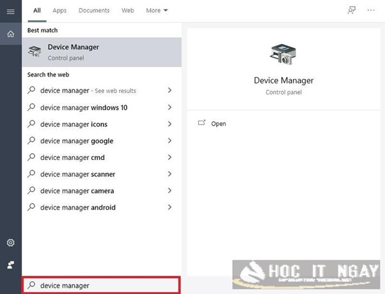
Task: Expand arrow for 'device manager cmd'
Action: click(169, 157)
